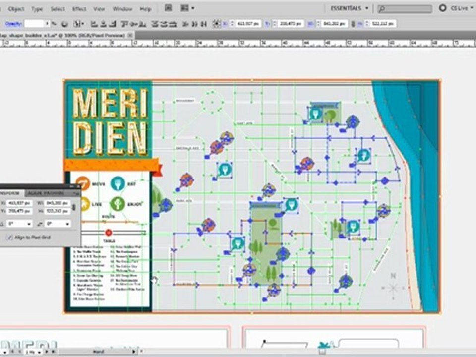Image resolution: width=476 pixels, height=357 pixels.
Task: Toggle Align to Pixel Grid checkbox
Action: tap(10, 238)
